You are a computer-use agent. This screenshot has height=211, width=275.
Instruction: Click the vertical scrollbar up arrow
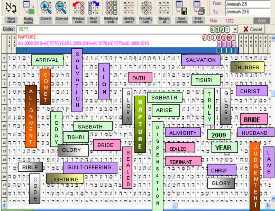pos(273,38)
